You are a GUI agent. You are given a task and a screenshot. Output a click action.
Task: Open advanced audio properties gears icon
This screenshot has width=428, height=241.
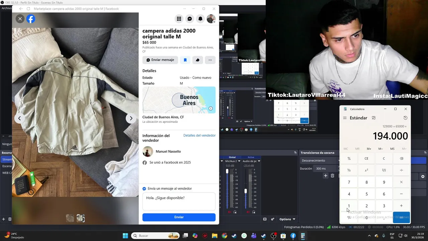click(x=273, y=219)
